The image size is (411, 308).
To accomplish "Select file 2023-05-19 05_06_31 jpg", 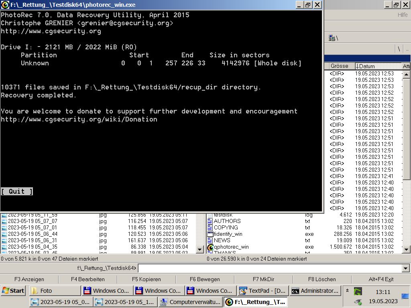I will (x=33, y=241).
